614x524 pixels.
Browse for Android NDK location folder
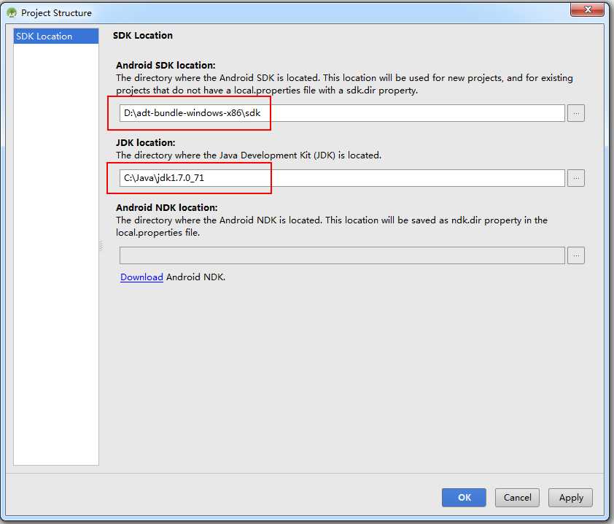575,255
